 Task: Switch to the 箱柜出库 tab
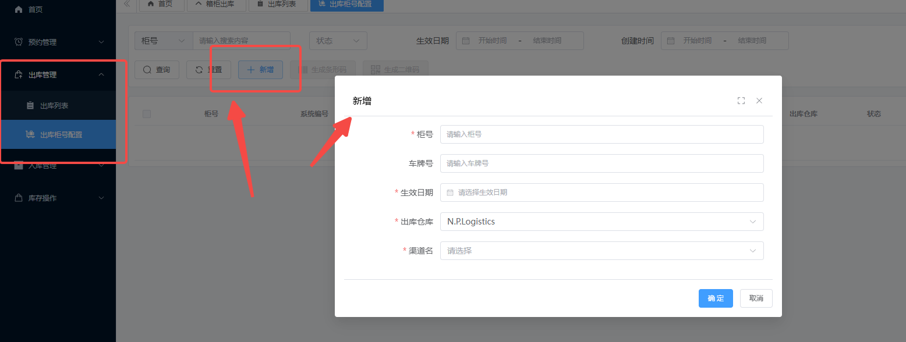215,5
